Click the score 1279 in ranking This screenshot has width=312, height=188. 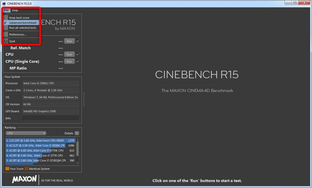coord(71,140)
